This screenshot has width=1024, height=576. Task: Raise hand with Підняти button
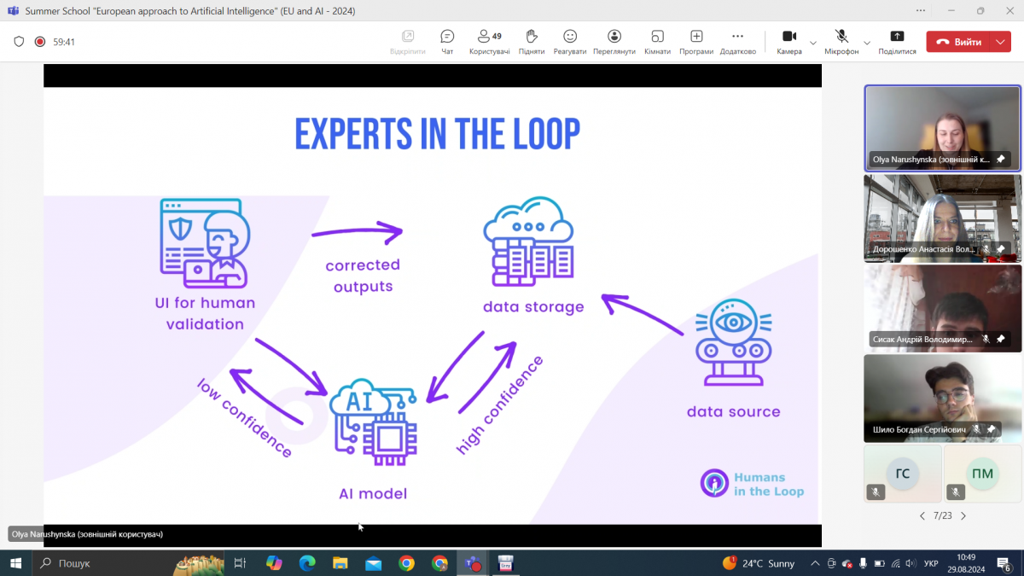(532, 41)
